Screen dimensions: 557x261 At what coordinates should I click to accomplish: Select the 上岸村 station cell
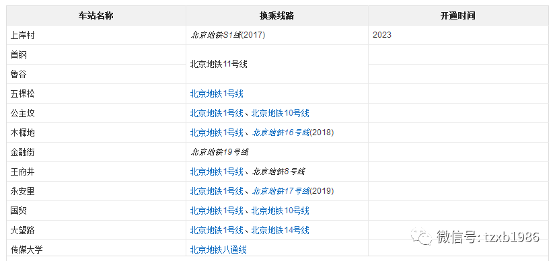[x=96, y=35]
